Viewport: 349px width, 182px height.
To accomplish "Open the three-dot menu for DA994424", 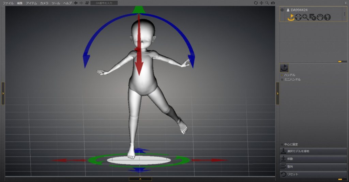I will (x=344, y=14).
